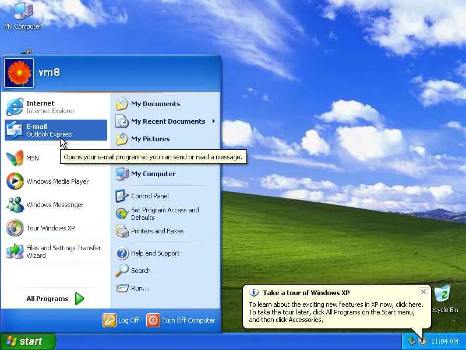Image resolution: width=466 pixels, height=350 pixels.
Task: Select the My Pictures label text
Action: (x=150, y=139)
